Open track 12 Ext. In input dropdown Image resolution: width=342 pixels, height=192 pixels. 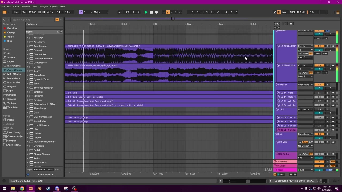click(305, 46)
